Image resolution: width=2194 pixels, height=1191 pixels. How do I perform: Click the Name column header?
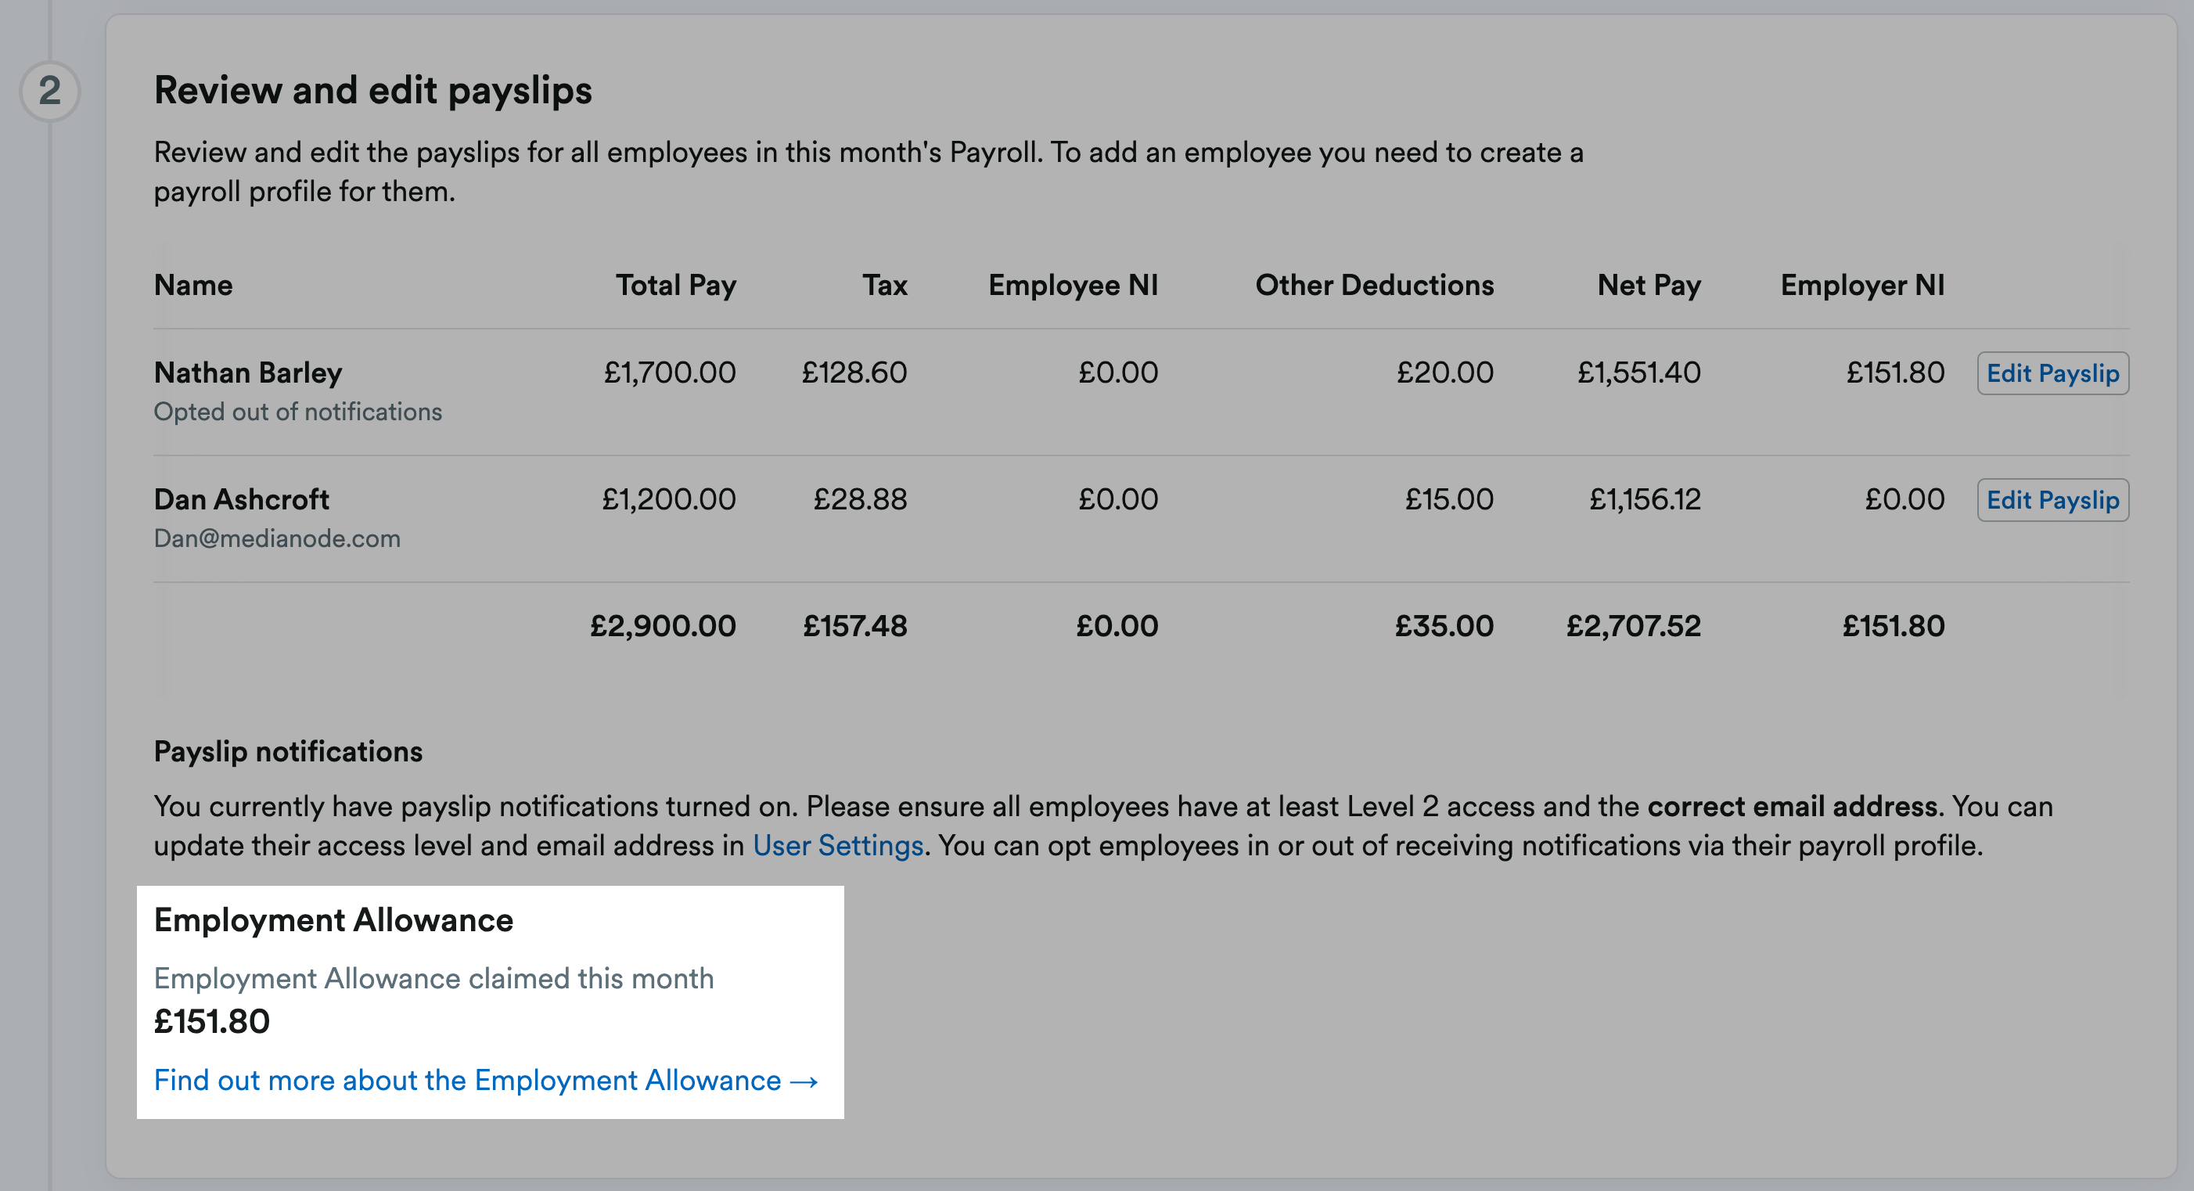(x=193, y=286)
